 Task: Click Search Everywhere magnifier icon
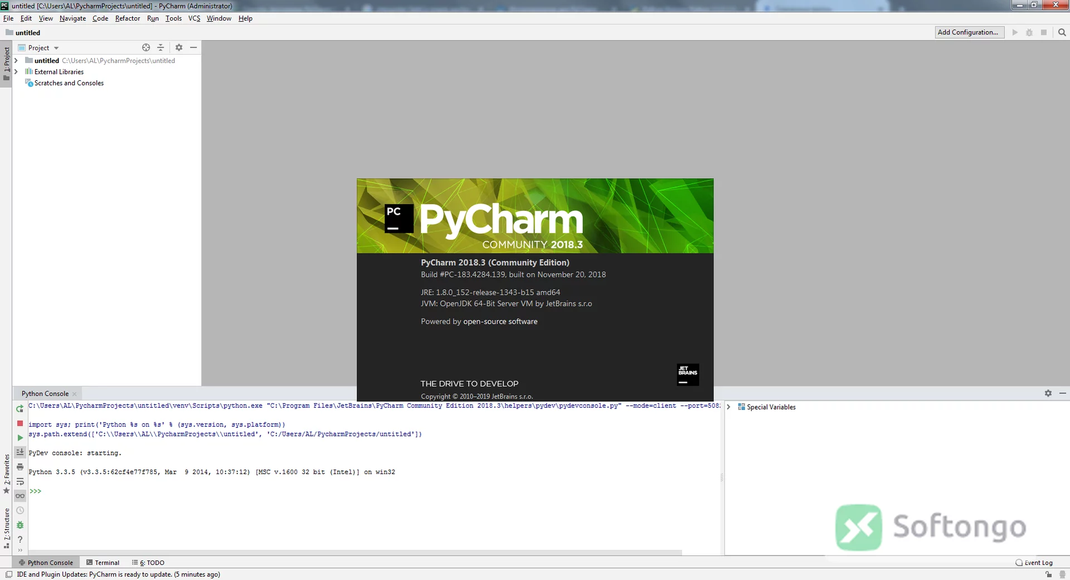pyautogui.click(x=1062, y=32)
